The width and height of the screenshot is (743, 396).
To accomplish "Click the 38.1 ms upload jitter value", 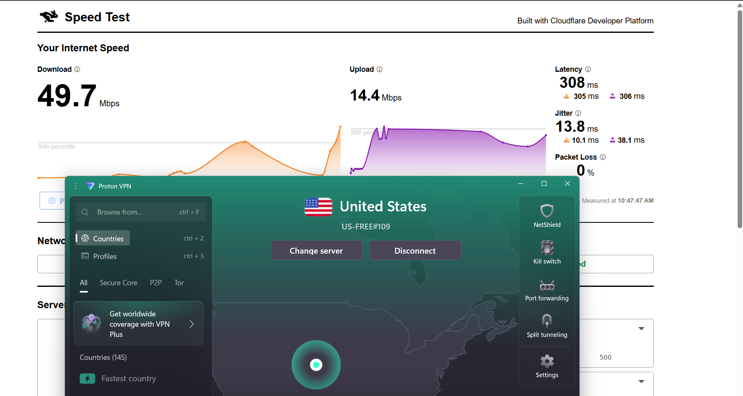I will (627, 140).
